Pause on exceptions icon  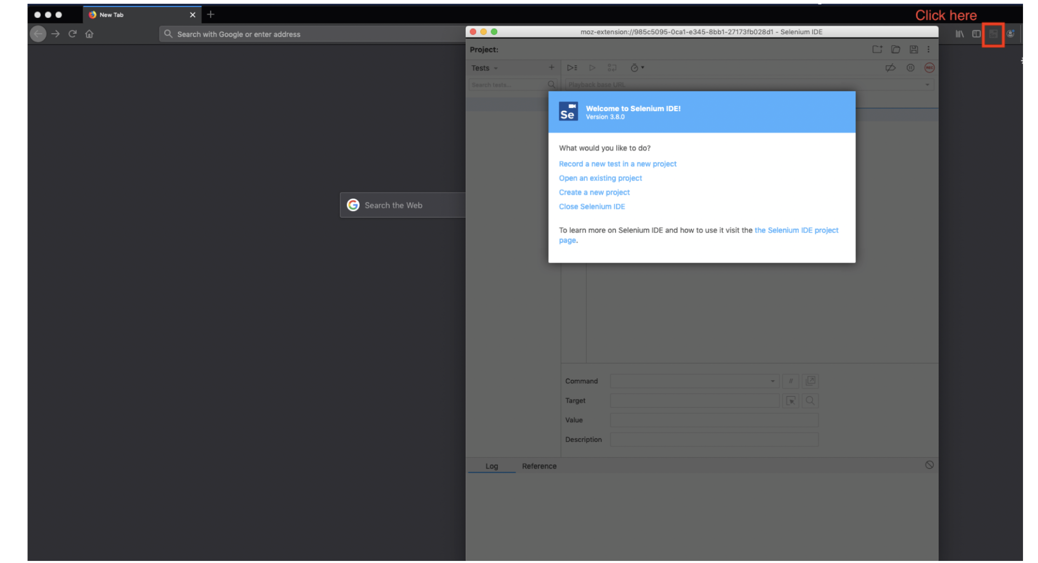point(910,68)
